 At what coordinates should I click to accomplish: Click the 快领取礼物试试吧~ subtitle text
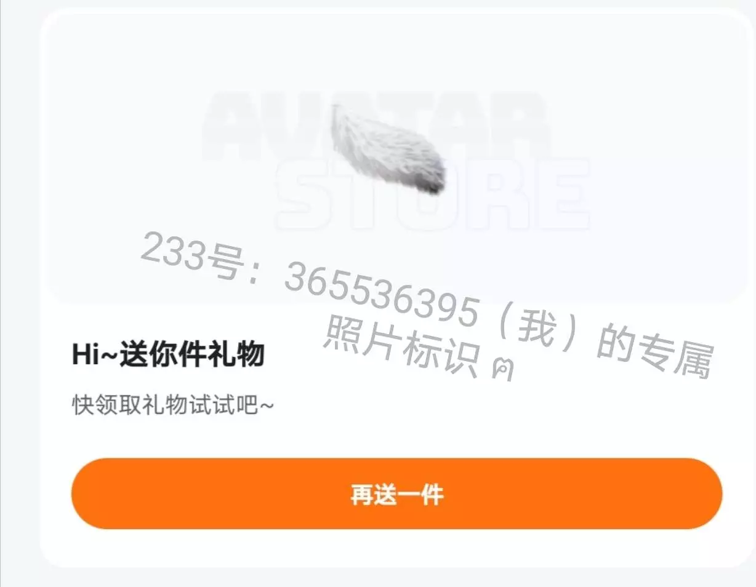point(173,405)
